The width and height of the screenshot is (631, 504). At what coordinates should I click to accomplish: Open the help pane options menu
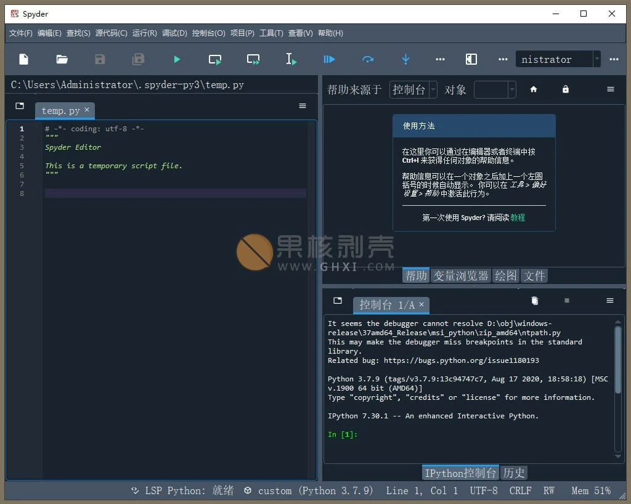tap(611, 89)
